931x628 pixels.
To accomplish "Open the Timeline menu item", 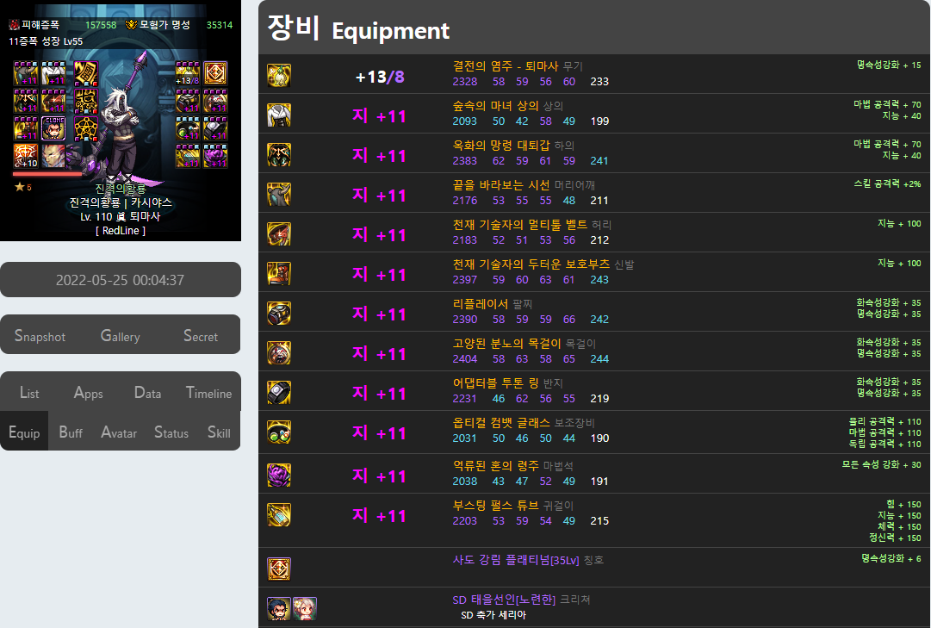I will point(209,393).
